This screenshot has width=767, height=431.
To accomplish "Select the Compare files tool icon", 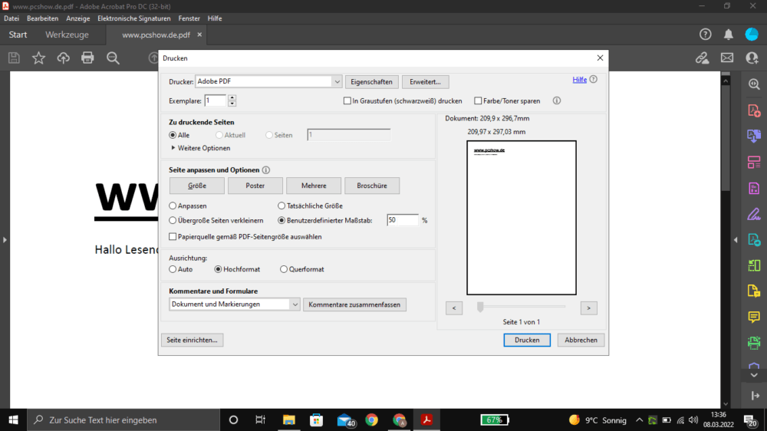I will 754,265.
